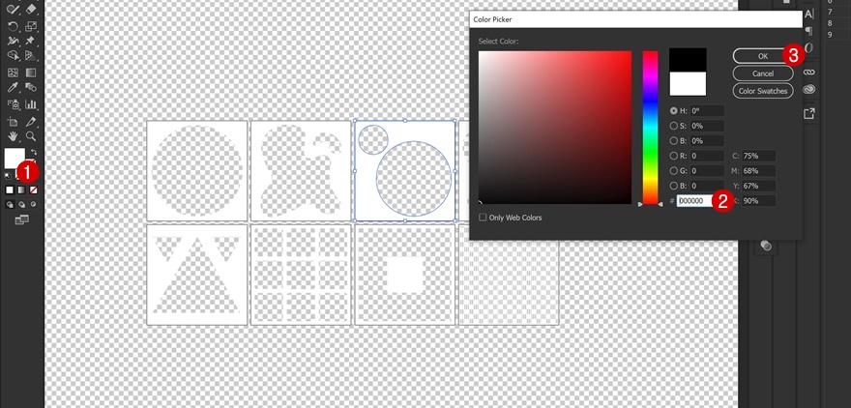851x408 pixels.
Task: Select the Eyedropper tool
Action: pos(13,87)
